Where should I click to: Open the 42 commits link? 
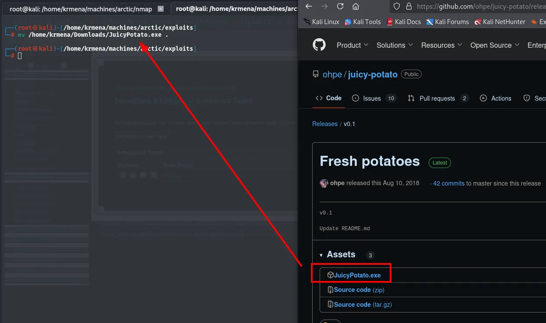pyautogui.click(x=449, y=183)
